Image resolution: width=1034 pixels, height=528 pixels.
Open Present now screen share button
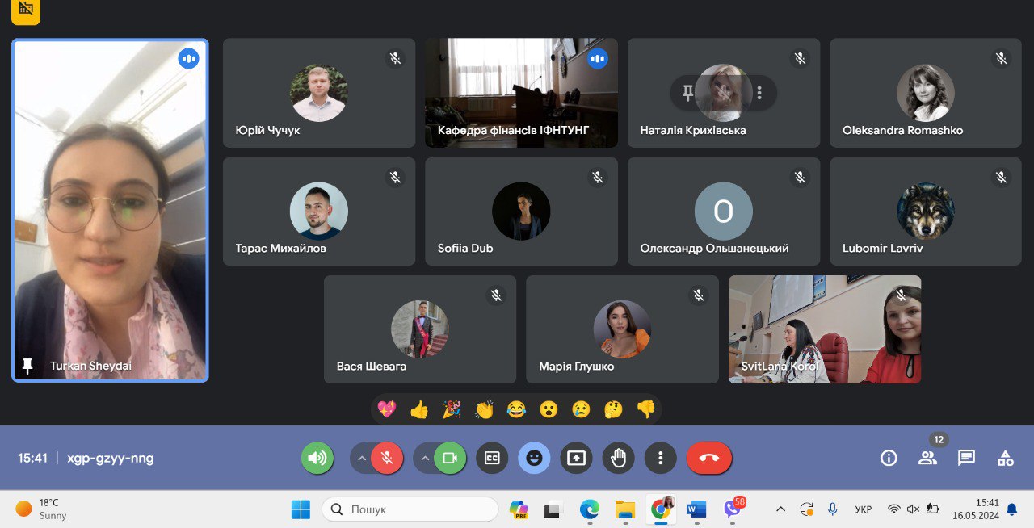pos(576,458)
